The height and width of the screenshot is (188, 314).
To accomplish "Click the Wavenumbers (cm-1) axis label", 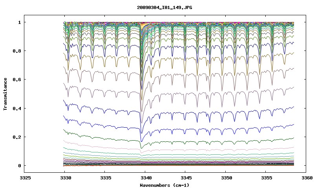I will click(164, 185).
